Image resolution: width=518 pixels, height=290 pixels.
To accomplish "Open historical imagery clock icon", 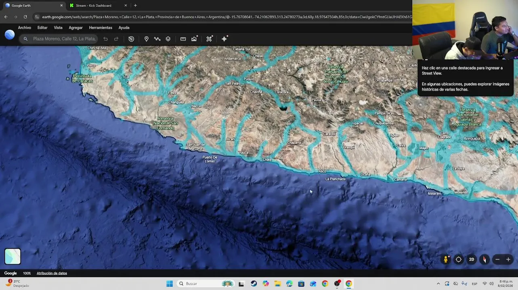I will [x=131, y=39].
